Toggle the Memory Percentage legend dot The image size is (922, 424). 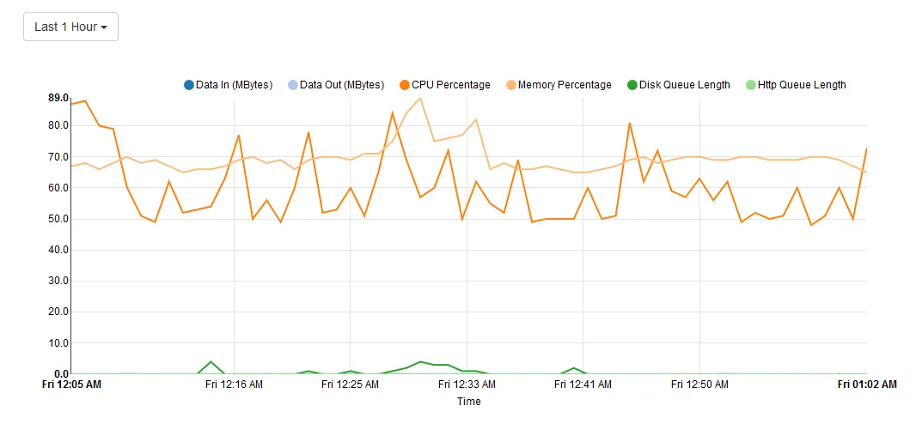[511, 85]
